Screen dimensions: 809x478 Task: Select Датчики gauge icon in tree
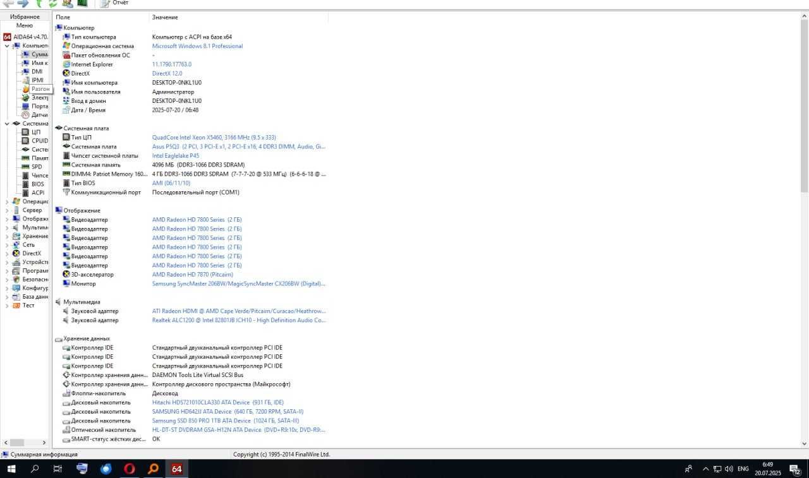pos(25,115)
